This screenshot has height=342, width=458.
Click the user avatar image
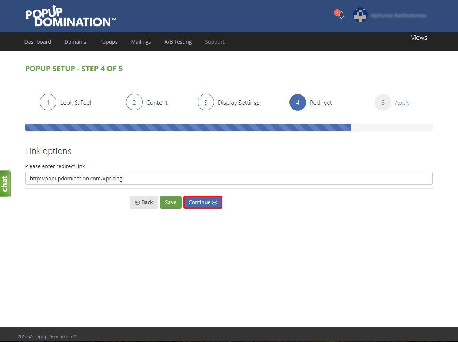[360, 16]
